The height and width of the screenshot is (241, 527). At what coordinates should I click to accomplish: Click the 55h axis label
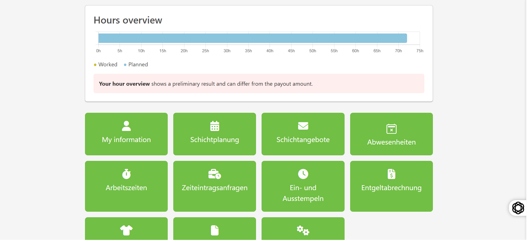coord(334,51)
